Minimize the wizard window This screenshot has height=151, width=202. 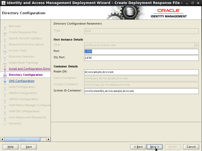coord(187,3)
